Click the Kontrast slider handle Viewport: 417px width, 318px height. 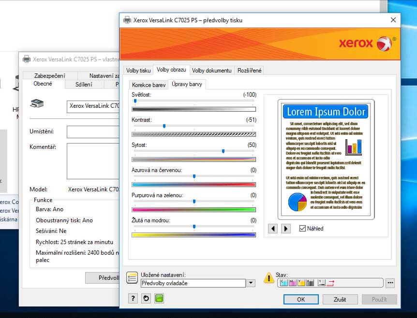pos(164,126)
